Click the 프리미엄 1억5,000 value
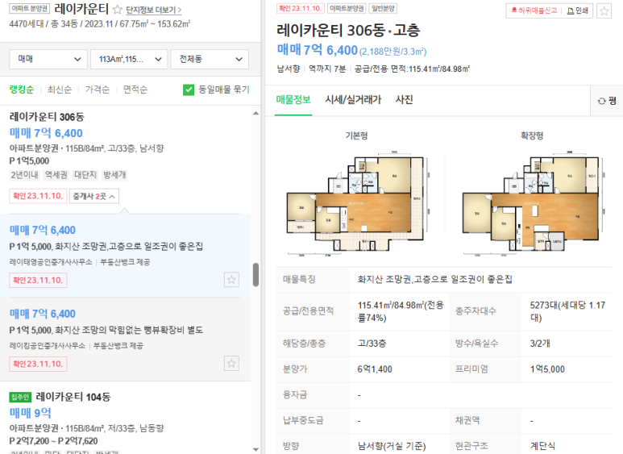Screen dimensions: 623x454 point(547,369)
